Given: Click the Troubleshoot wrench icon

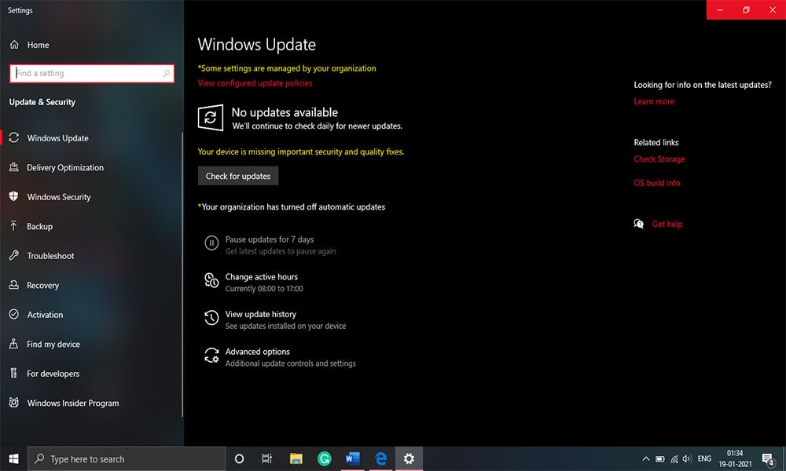Looking at the screenshot, I should coord(14,255).
